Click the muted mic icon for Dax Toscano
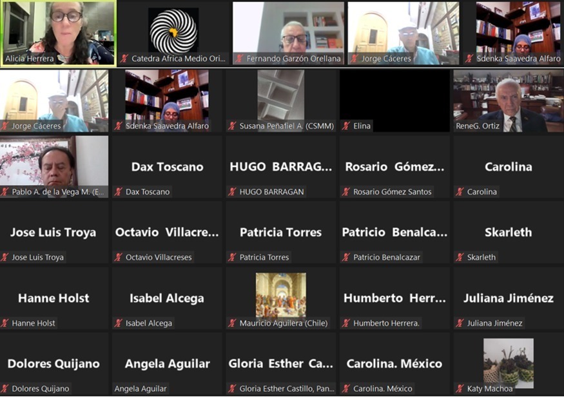Viewport: 564px width, 397px height. click(x=119, y=191)
